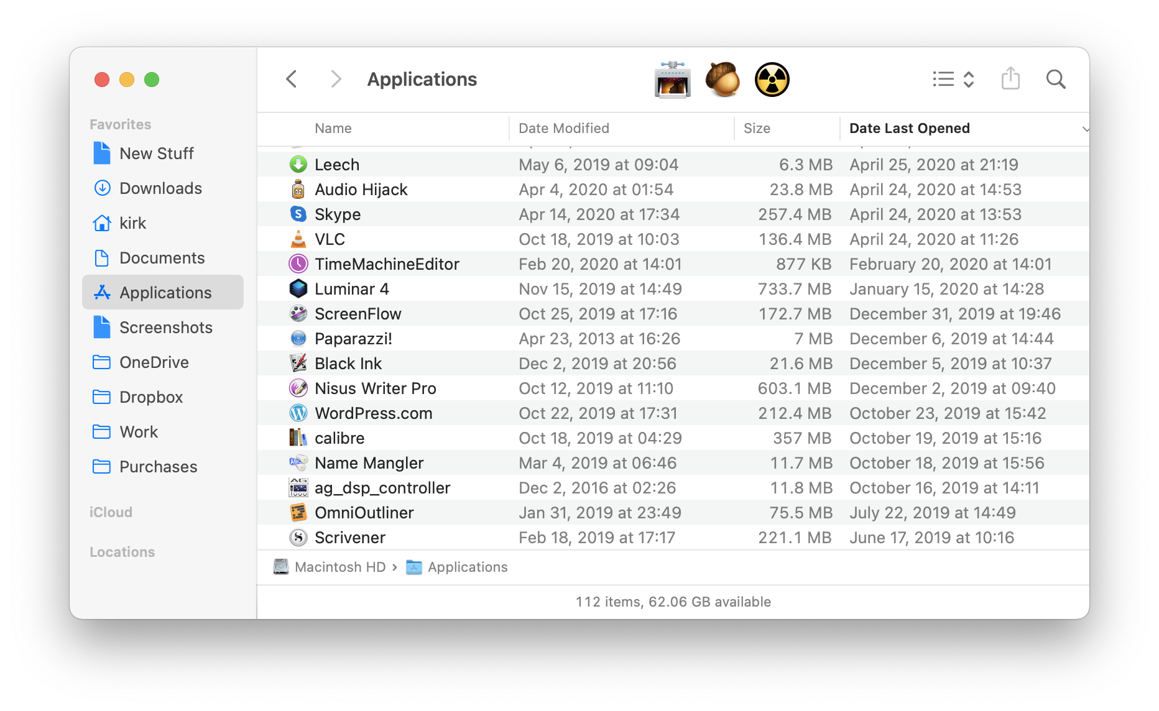Sort files by the Size column
This screenshot has height=711, width=1159.
click(757, 128)
